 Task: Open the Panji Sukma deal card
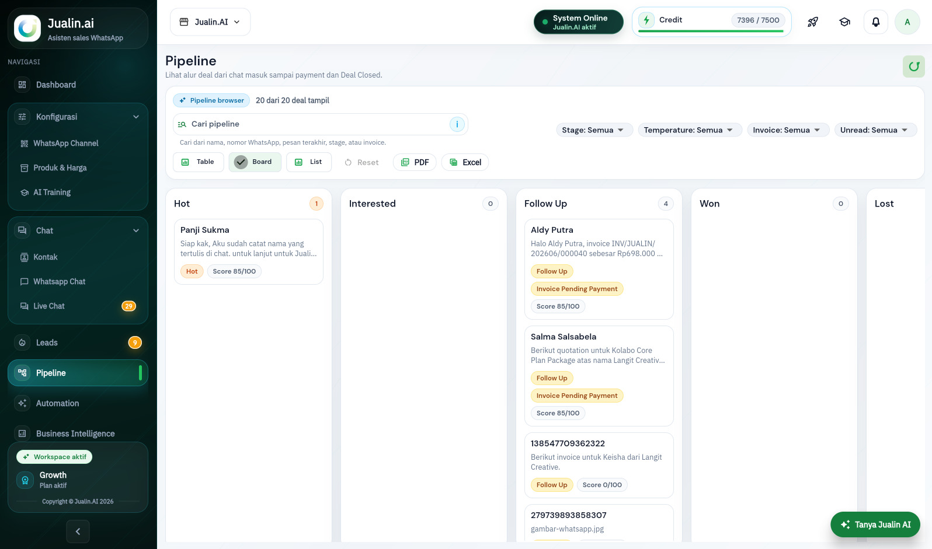tap(249, 251)
